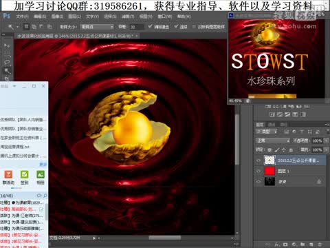This screenshot has height=248, width=330.
Task: Click the filter by text layers icon
Action: (302, 132)
